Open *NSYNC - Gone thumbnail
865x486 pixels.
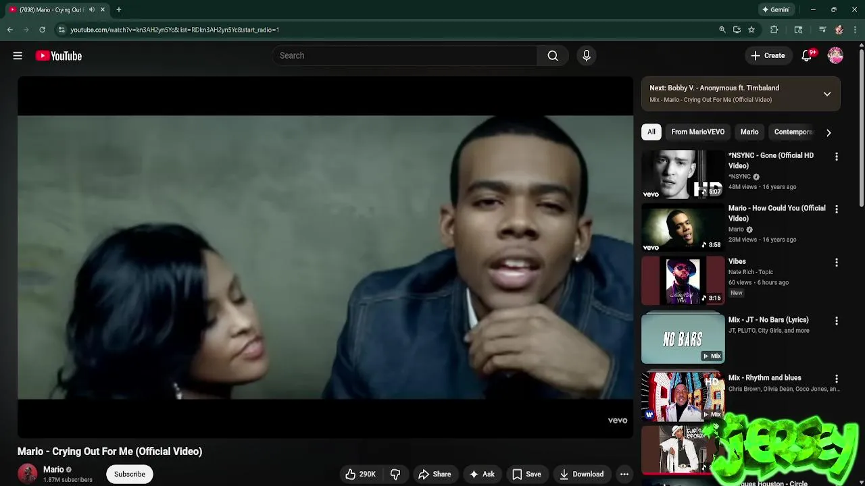click(x=683, y=174)
